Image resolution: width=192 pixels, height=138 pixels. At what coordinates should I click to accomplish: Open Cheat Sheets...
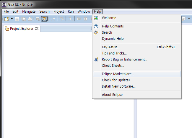(137, 66)
